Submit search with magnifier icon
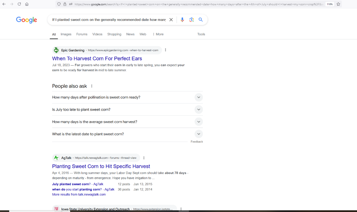This screenshot has width=357, height=212. tap(201, 20)
